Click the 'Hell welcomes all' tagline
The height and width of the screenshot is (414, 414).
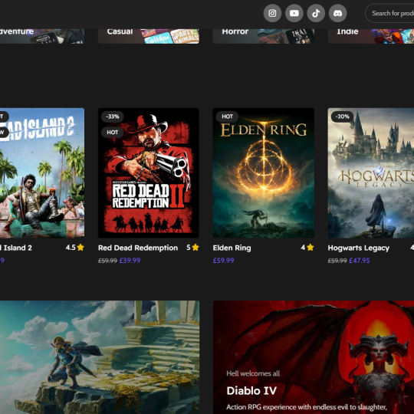[253, 373]
